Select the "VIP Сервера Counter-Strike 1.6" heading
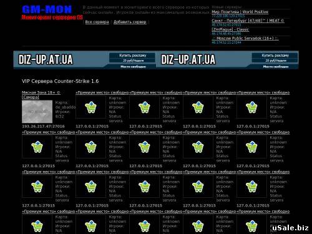Viewport: 312px width, 234px height. 61,81
